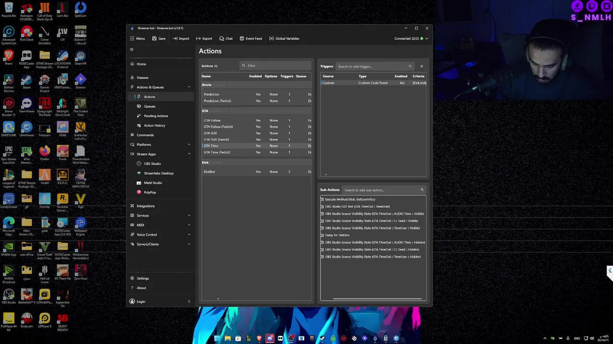The image size is (613, 344).
Task: Click Export in the top toolbar
Action: click(x=204, y=39)
